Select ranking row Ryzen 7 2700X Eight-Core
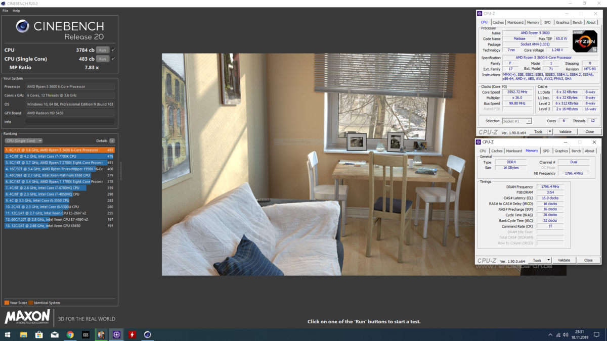607x341 pixels. 60,163
